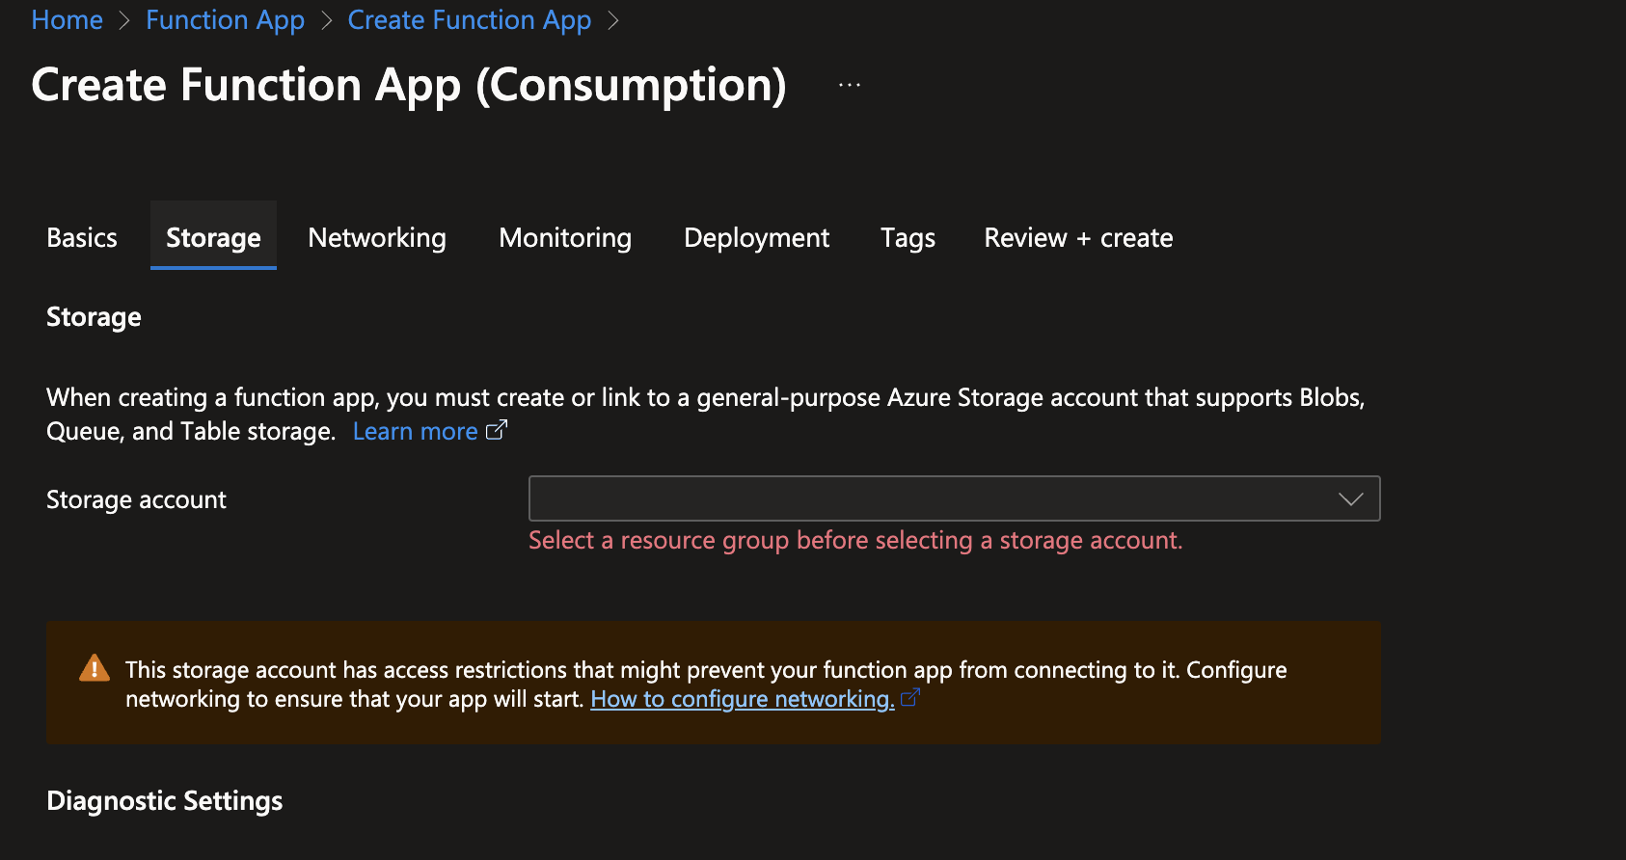
Task: Click the Function App breadcrumb link
Action: pyautogui.click(x=225, y=20)
